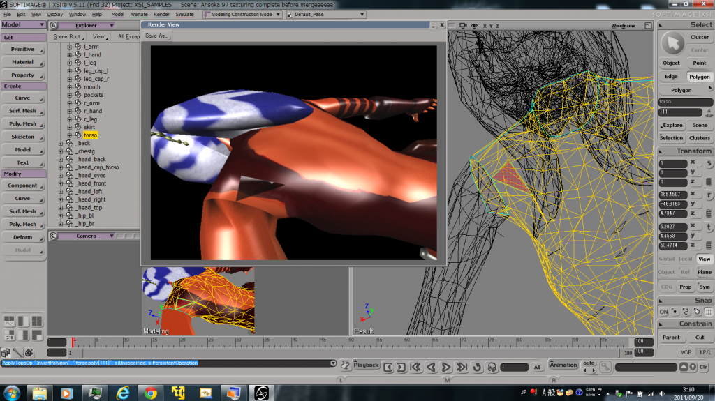The image size is (715, 401).
Task: Open the Simulate menu
Action: [184, 15]
